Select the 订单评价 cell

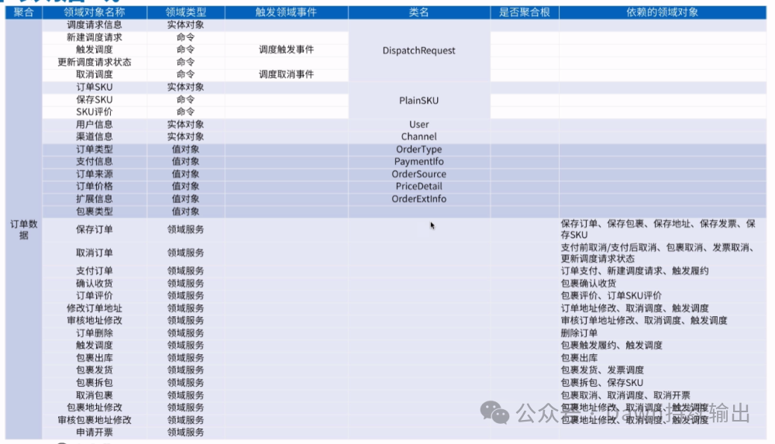[95, 296]
